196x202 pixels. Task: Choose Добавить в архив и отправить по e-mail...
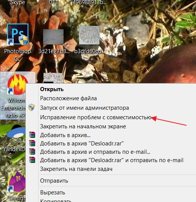[95, 152]
